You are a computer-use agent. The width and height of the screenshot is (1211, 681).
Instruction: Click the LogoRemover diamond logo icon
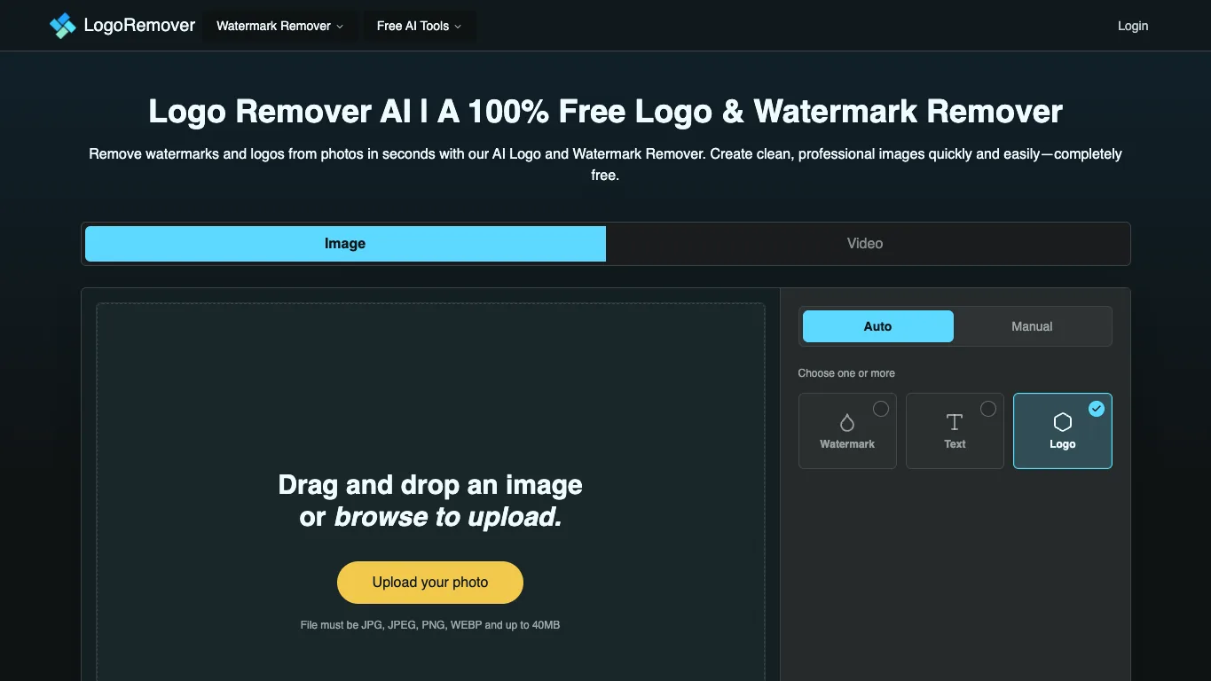[x=62, y=26]
